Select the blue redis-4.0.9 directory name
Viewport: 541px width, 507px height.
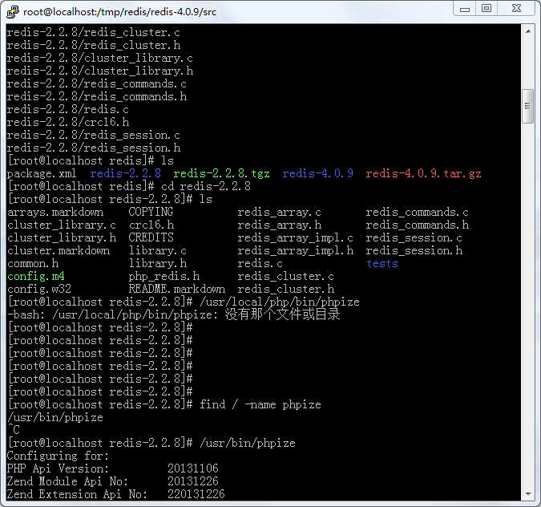(317, 173)
